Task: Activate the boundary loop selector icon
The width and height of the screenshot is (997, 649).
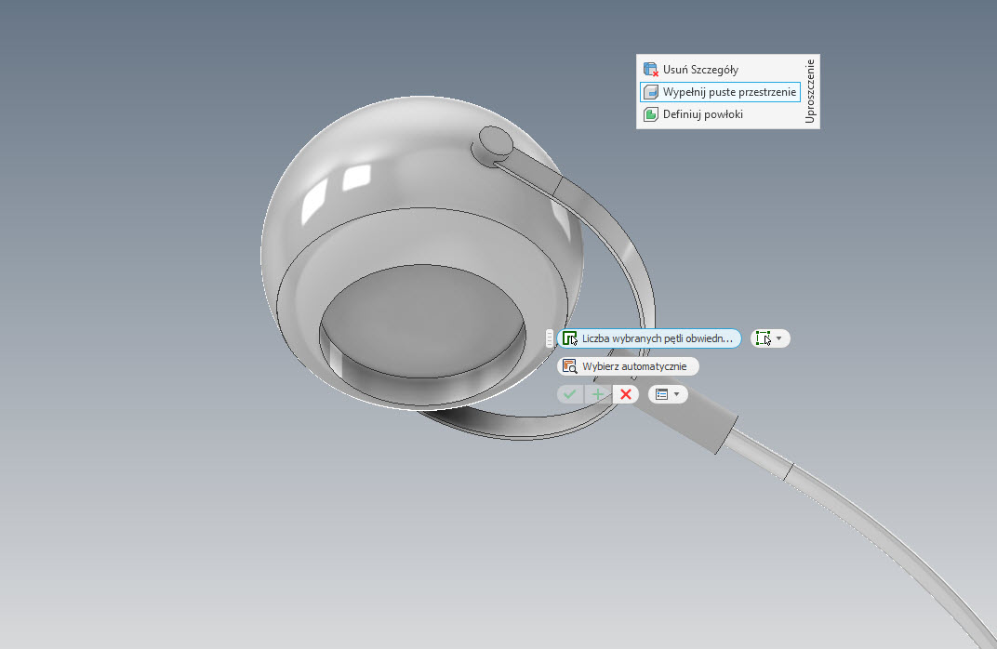Action: [569, 338]
